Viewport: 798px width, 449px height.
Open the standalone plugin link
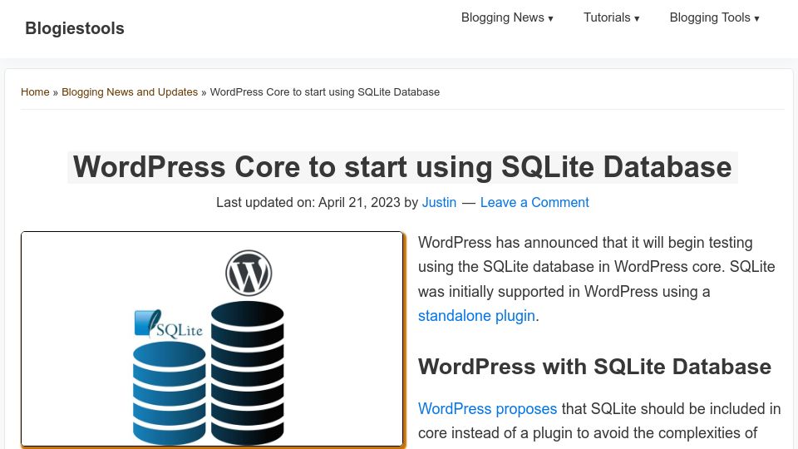tap(476, 316)
